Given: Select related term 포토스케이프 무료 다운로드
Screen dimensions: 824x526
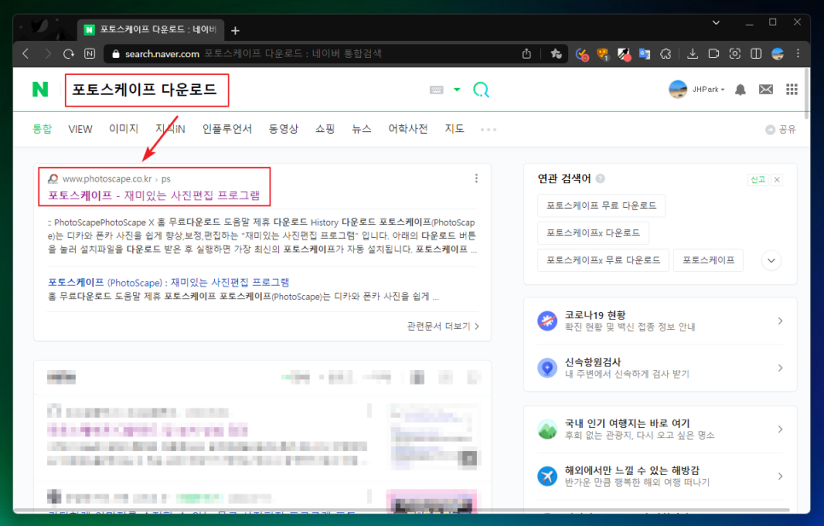Looking at the screenshot, I should pos(601,205).
